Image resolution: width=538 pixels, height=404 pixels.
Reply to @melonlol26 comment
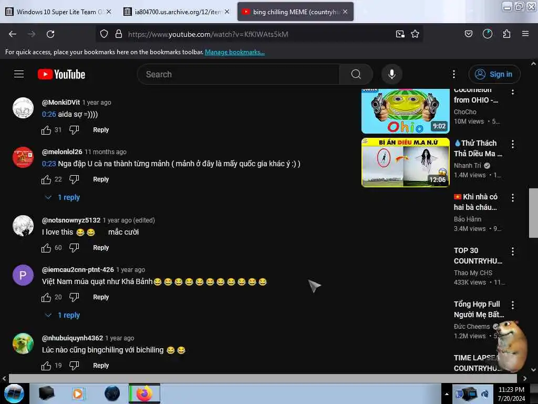(101, 179)
